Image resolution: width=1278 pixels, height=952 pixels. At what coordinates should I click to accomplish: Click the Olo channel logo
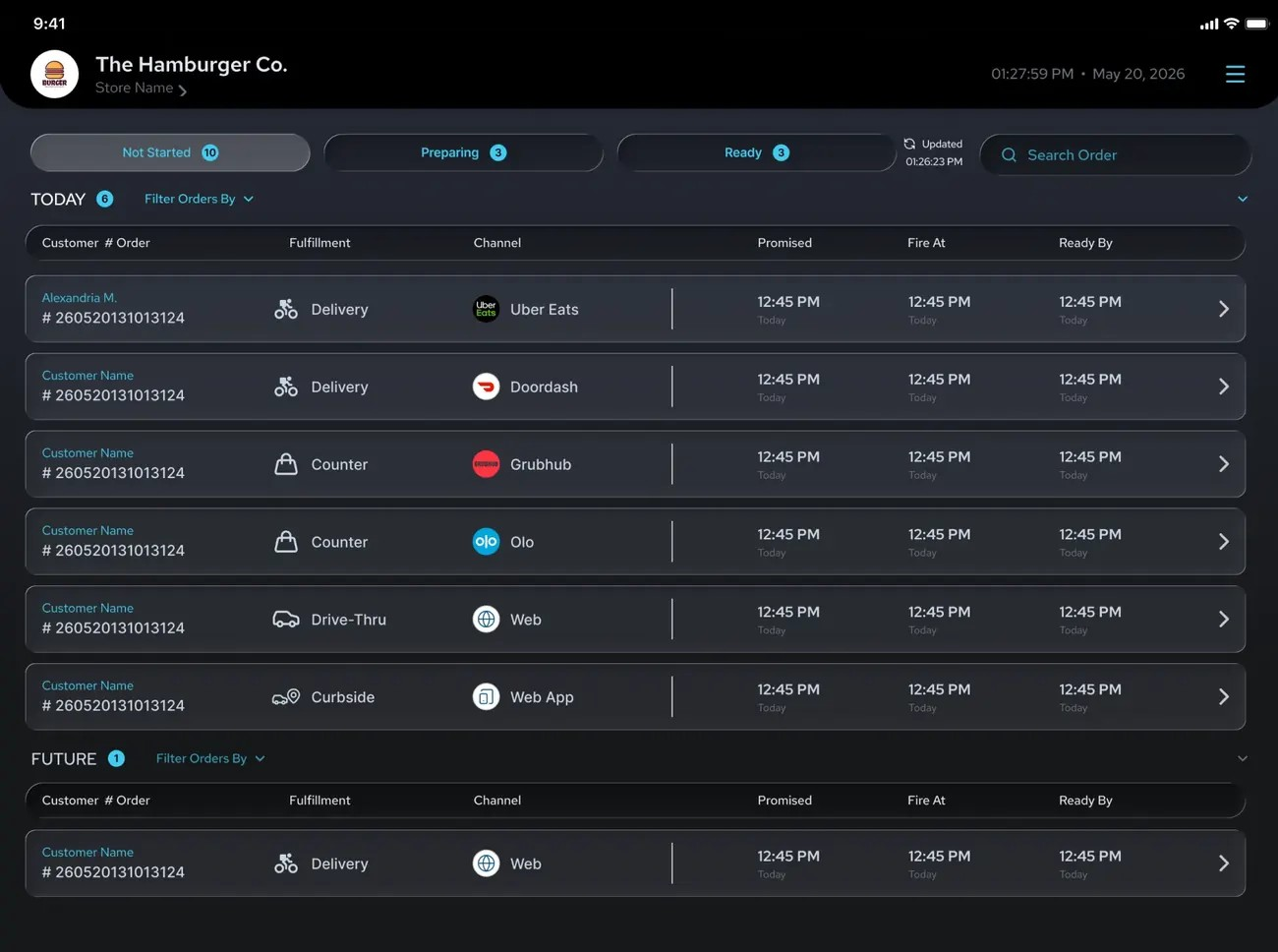486,542
